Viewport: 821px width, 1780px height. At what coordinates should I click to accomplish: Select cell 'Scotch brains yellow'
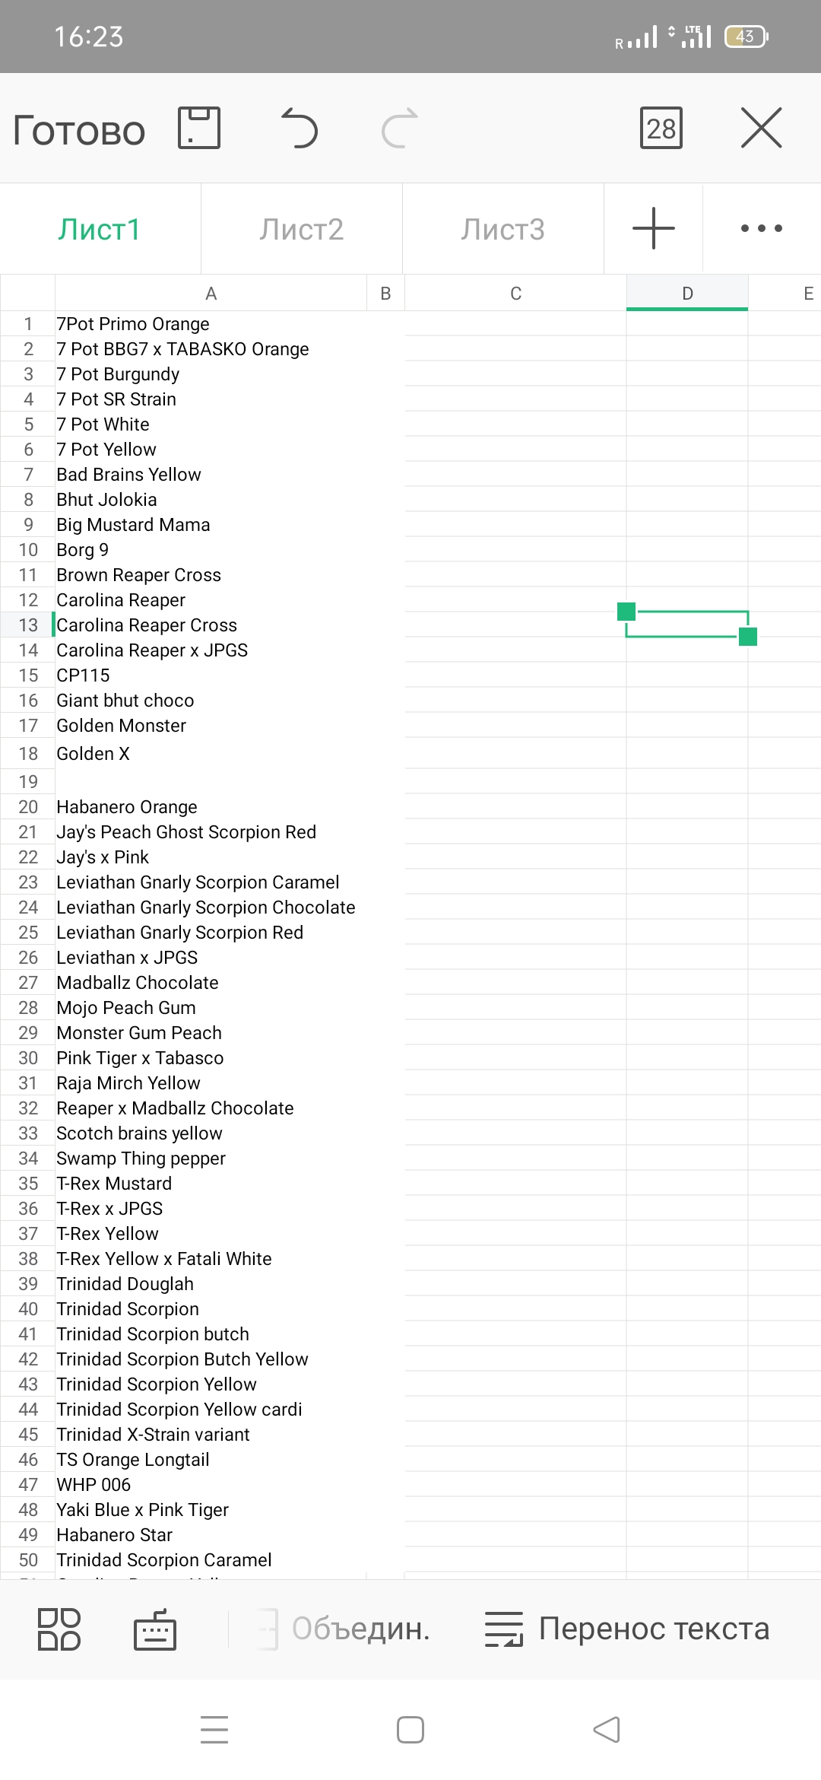[x=211, y=1133]
